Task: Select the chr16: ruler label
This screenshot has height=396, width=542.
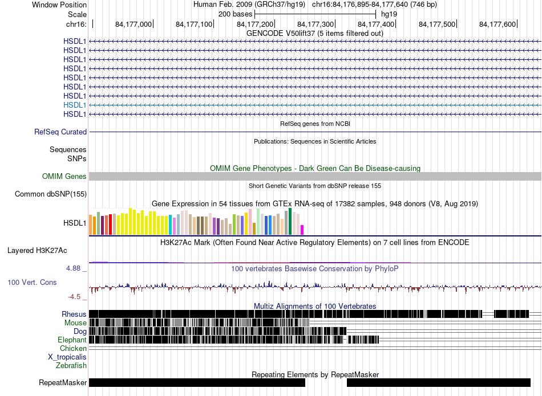Action: [x=76, y=24]
